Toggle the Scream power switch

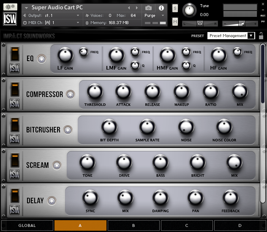(x=15, y=160)
